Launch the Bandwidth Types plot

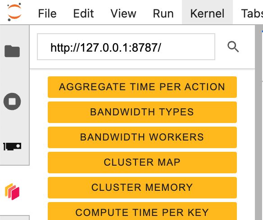[x=142, y=112]
